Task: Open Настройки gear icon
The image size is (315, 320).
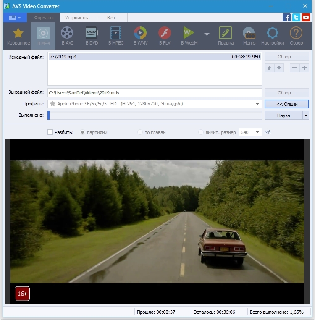Action: point(273,34)
